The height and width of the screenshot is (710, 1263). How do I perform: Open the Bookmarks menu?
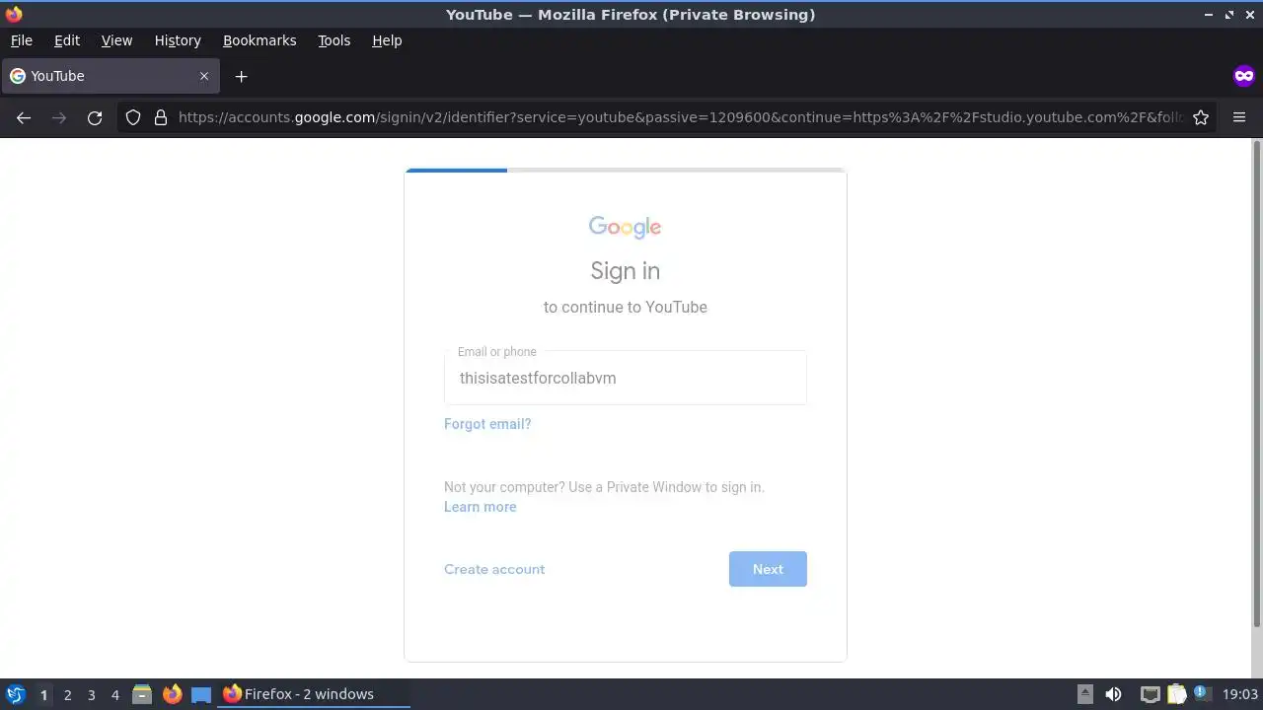point(260,40)
